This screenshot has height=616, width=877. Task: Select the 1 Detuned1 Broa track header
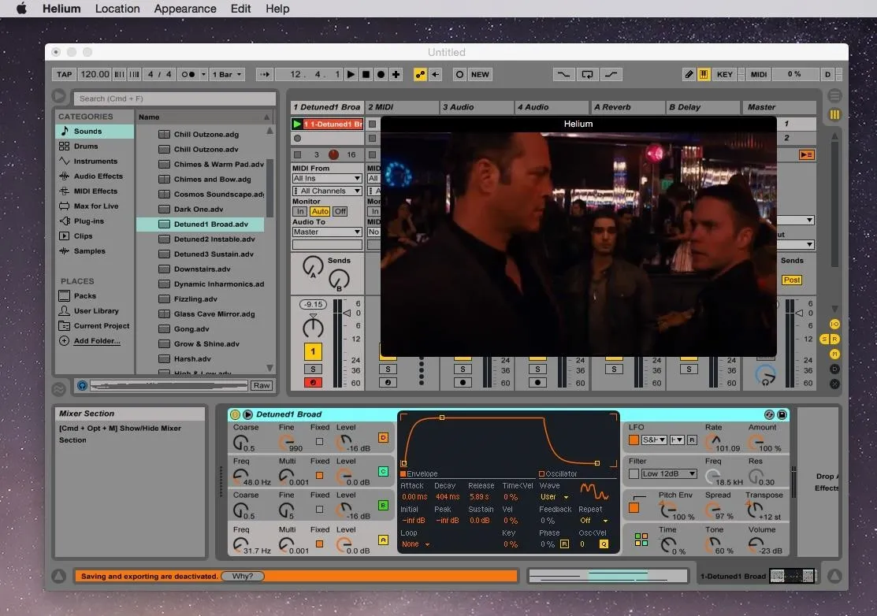tap(327, 107)
